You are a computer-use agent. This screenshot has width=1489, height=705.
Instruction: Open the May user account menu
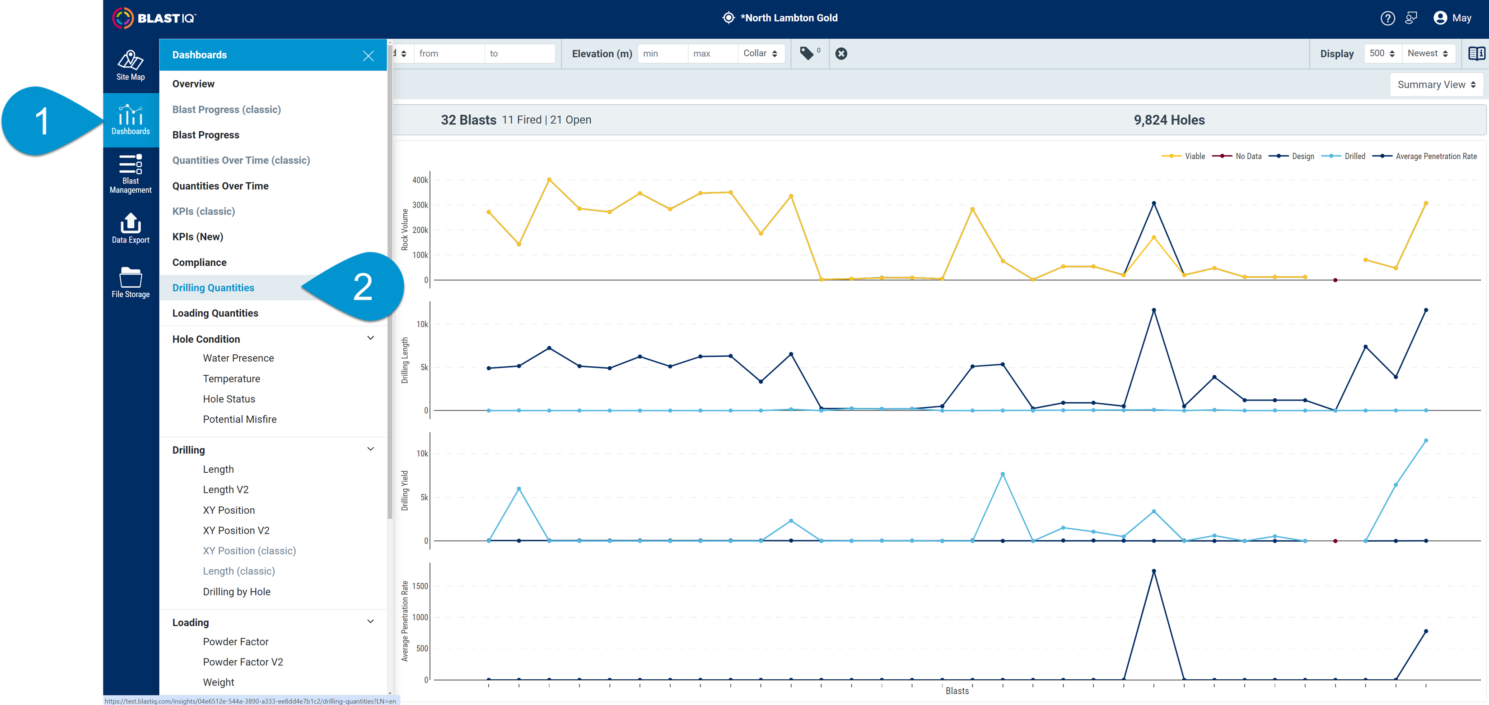click(1452, 18)
